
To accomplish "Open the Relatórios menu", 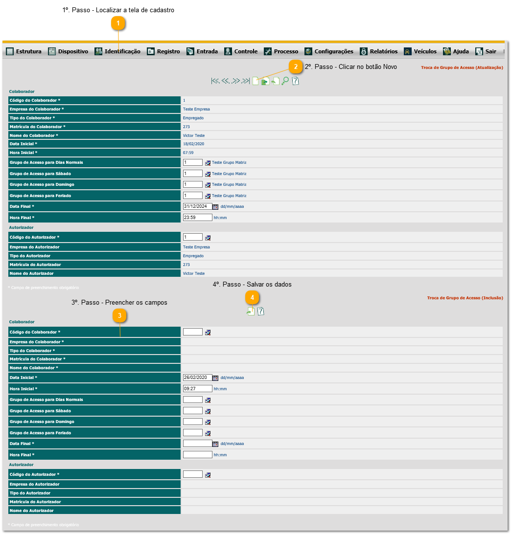I will pyautogui.click(x=378, y=51).
